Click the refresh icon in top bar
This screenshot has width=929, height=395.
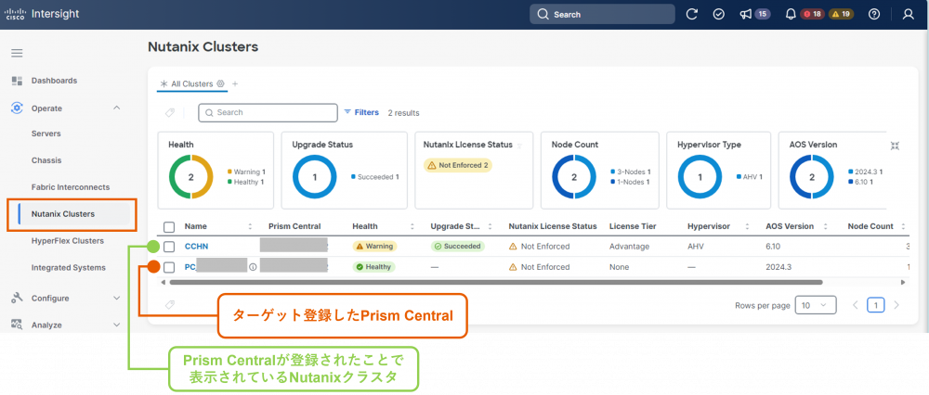[691, 14]
